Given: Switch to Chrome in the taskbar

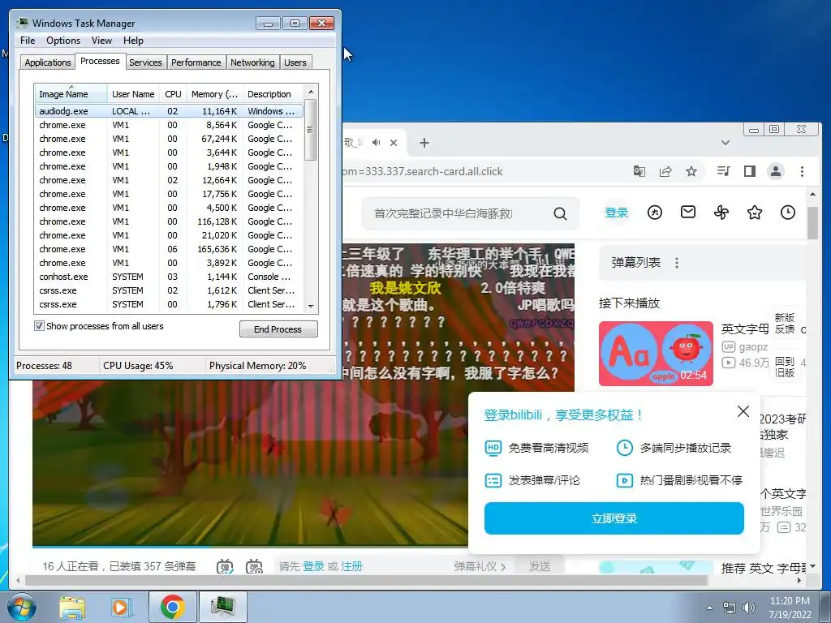Looking at the screenshot, I should point(172,607).
